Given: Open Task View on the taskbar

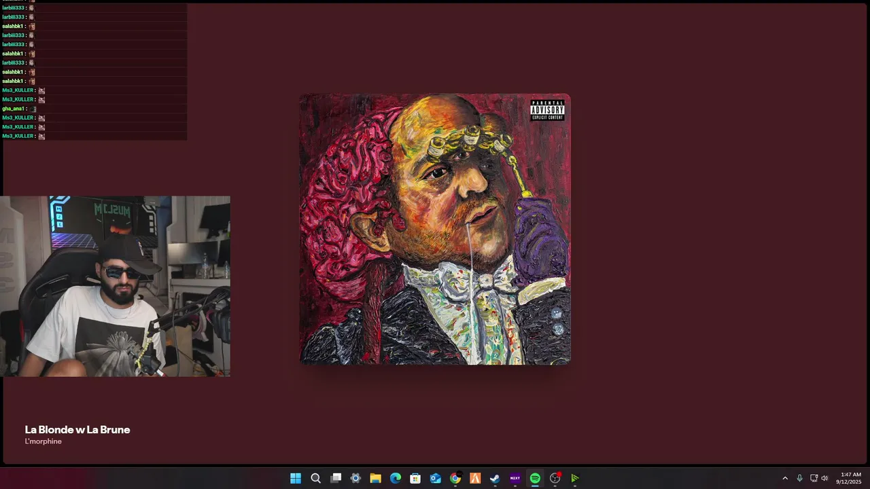Looking at the screenshot, I should click(x=336, y=478).
